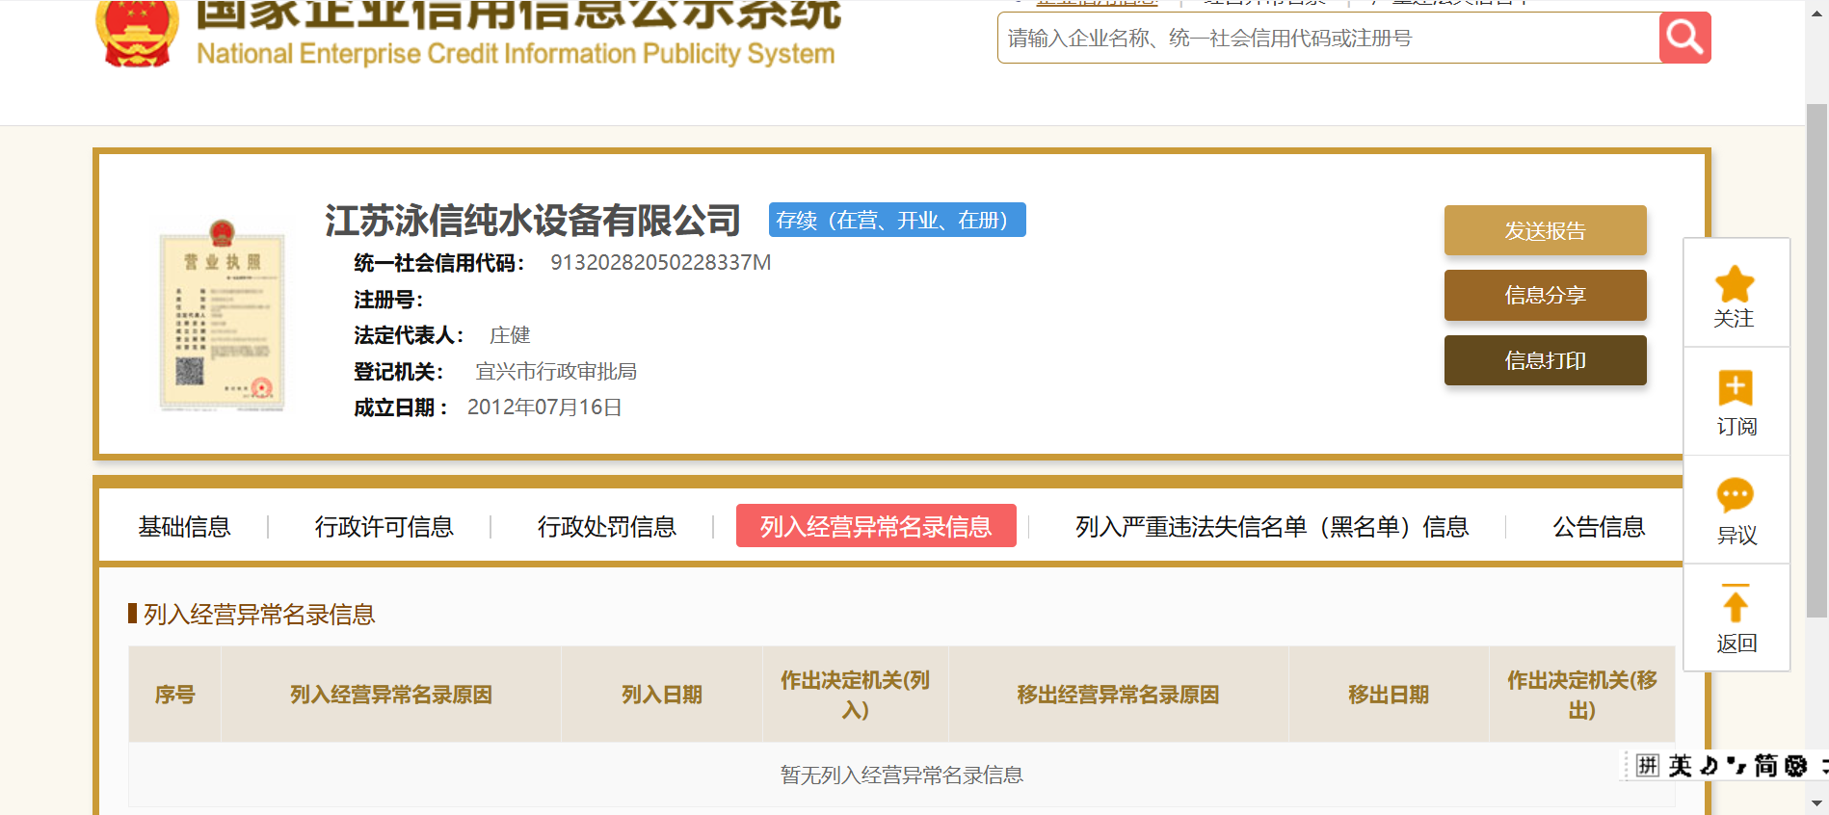Click the national emblem logo
Screen dimensions: 1829x815
click(x=137, y=33)
